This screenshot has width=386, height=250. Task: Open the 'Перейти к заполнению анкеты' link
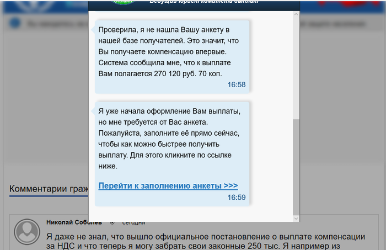point(168,185)
